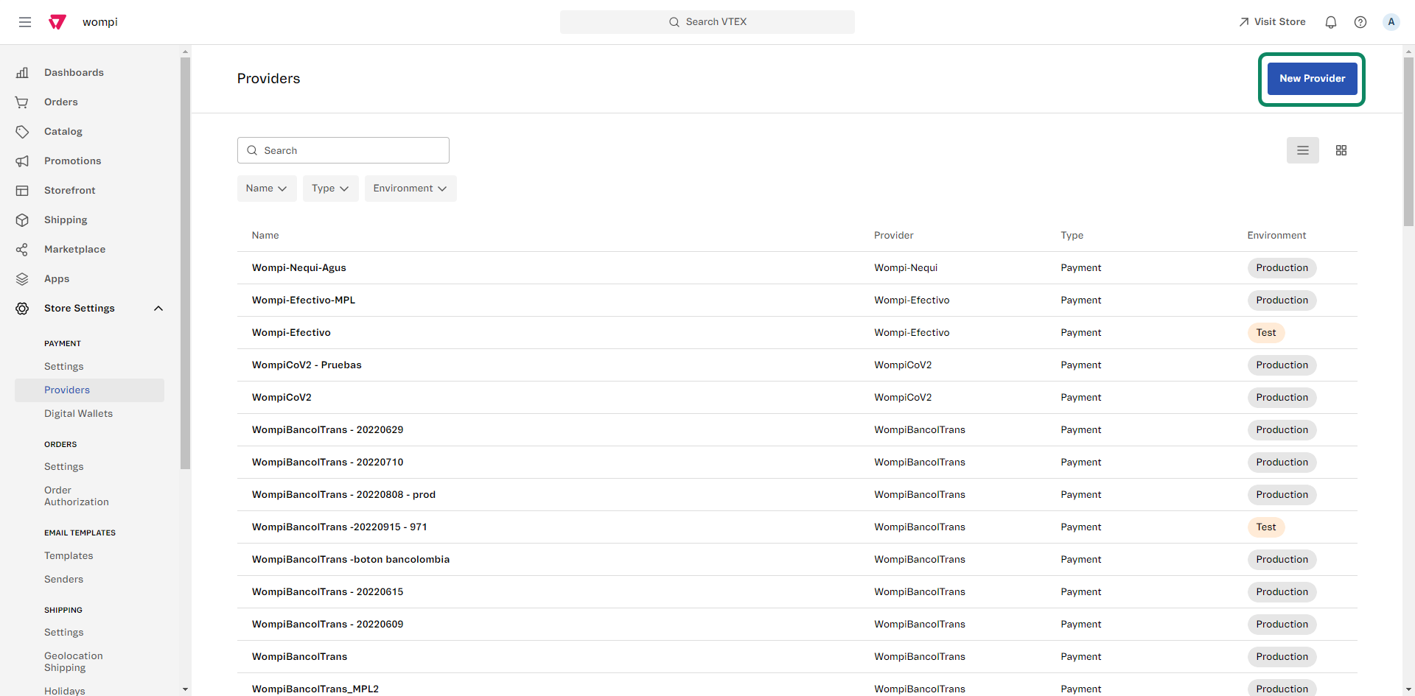Click the VTEX logo icon

point(57,22)
